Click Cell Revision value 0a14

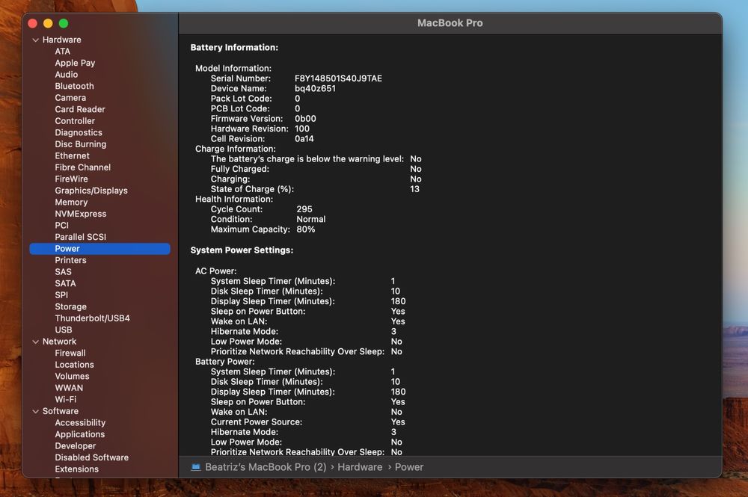click(304, 139)
